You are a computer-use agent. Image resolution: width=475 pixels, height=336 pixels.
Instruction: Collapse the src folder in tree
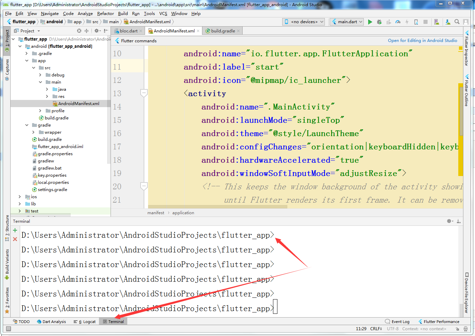33,68
